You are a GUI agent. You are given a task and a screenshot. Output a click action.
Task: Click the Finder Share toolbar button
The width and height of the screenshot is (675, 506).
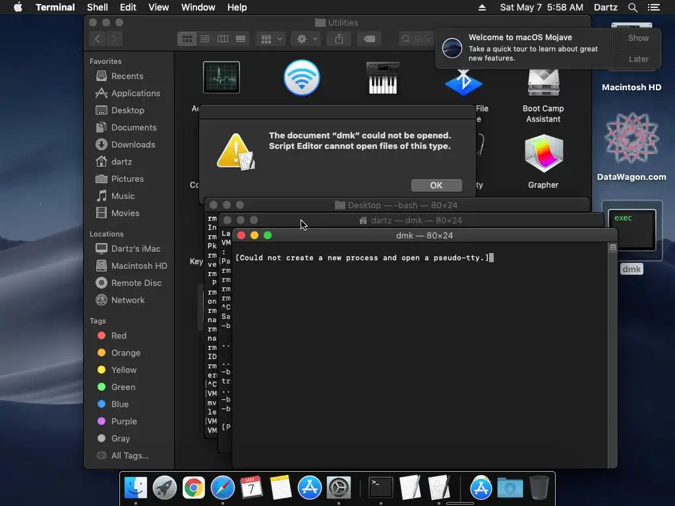pyautogui.click(x=339, y=39)
